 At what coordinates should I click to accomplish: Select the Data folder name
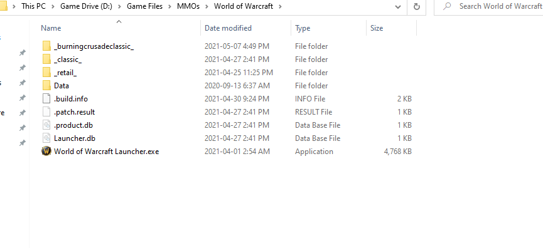pyautogui.click(x=62, y=86)
